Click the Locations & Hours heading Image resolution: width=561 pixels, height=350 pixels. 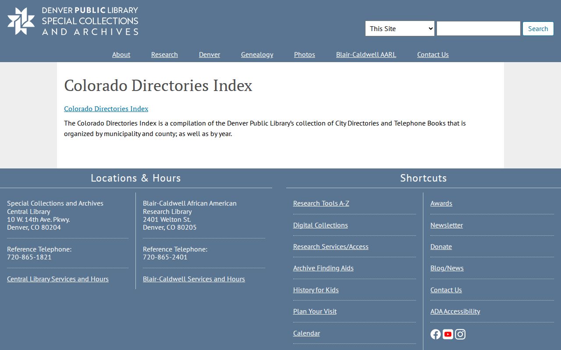point(136,178)
